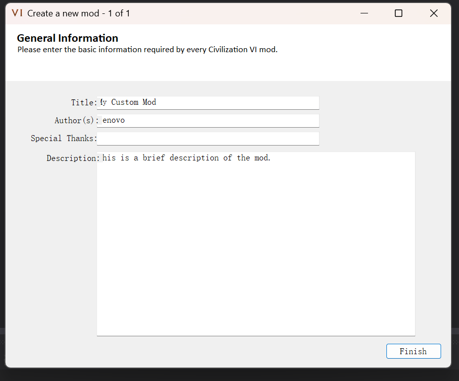
Task: Click inside the Description text area
Action: click(x=256, y=244)
